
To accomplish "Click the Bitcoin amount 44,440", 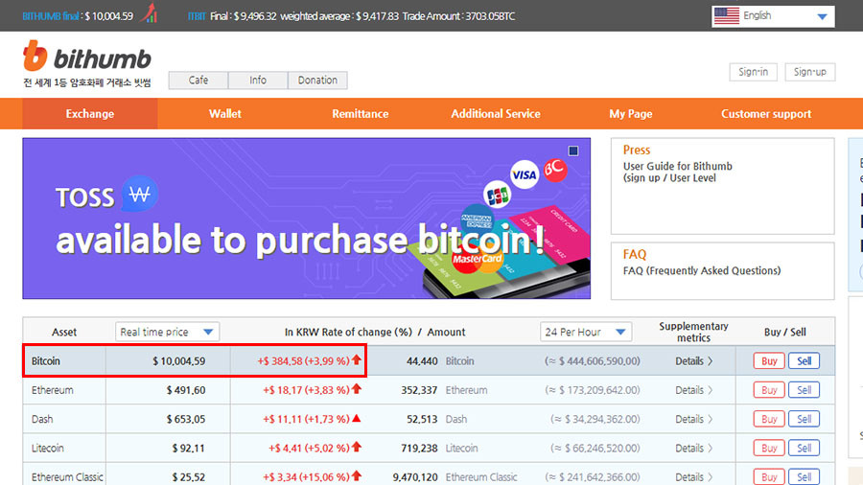I will pyautogui.click(x=422, y=361).
